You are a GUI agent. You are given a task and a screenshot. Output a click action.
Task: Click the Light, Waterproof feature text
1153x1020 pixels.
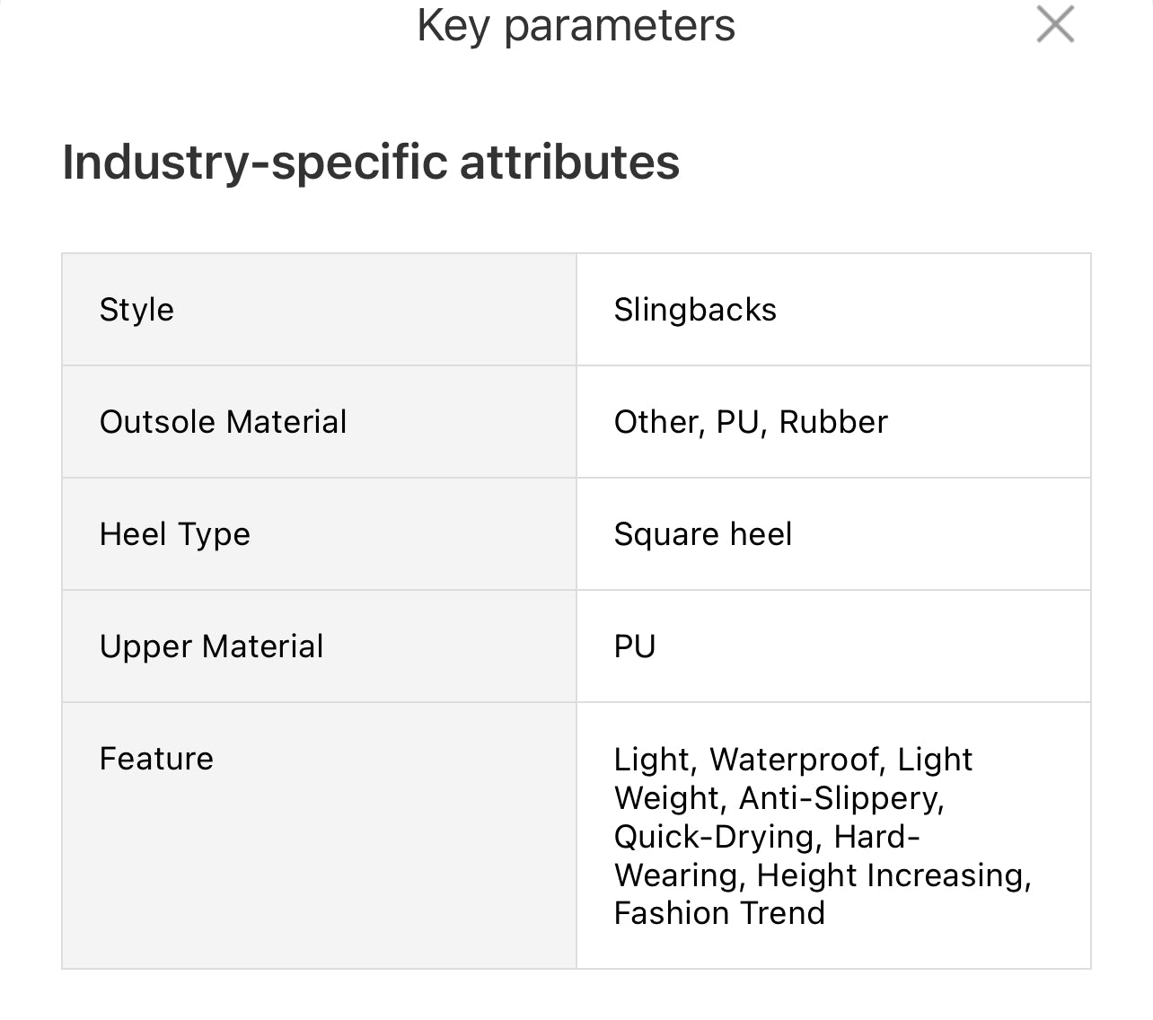[x=745, y=760]
